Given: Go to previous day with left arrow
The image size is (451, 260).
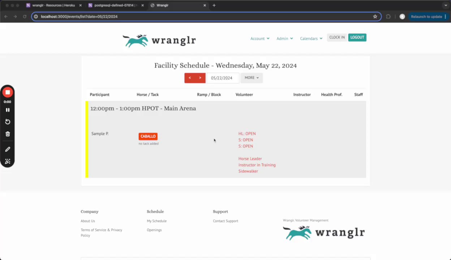Looking at the screenshot, I should click(190, 78).
